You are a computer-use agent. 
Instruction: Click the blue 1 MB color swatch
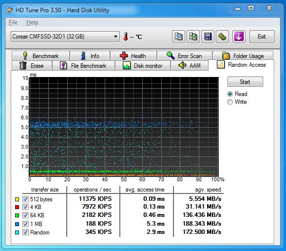(17, 224)
